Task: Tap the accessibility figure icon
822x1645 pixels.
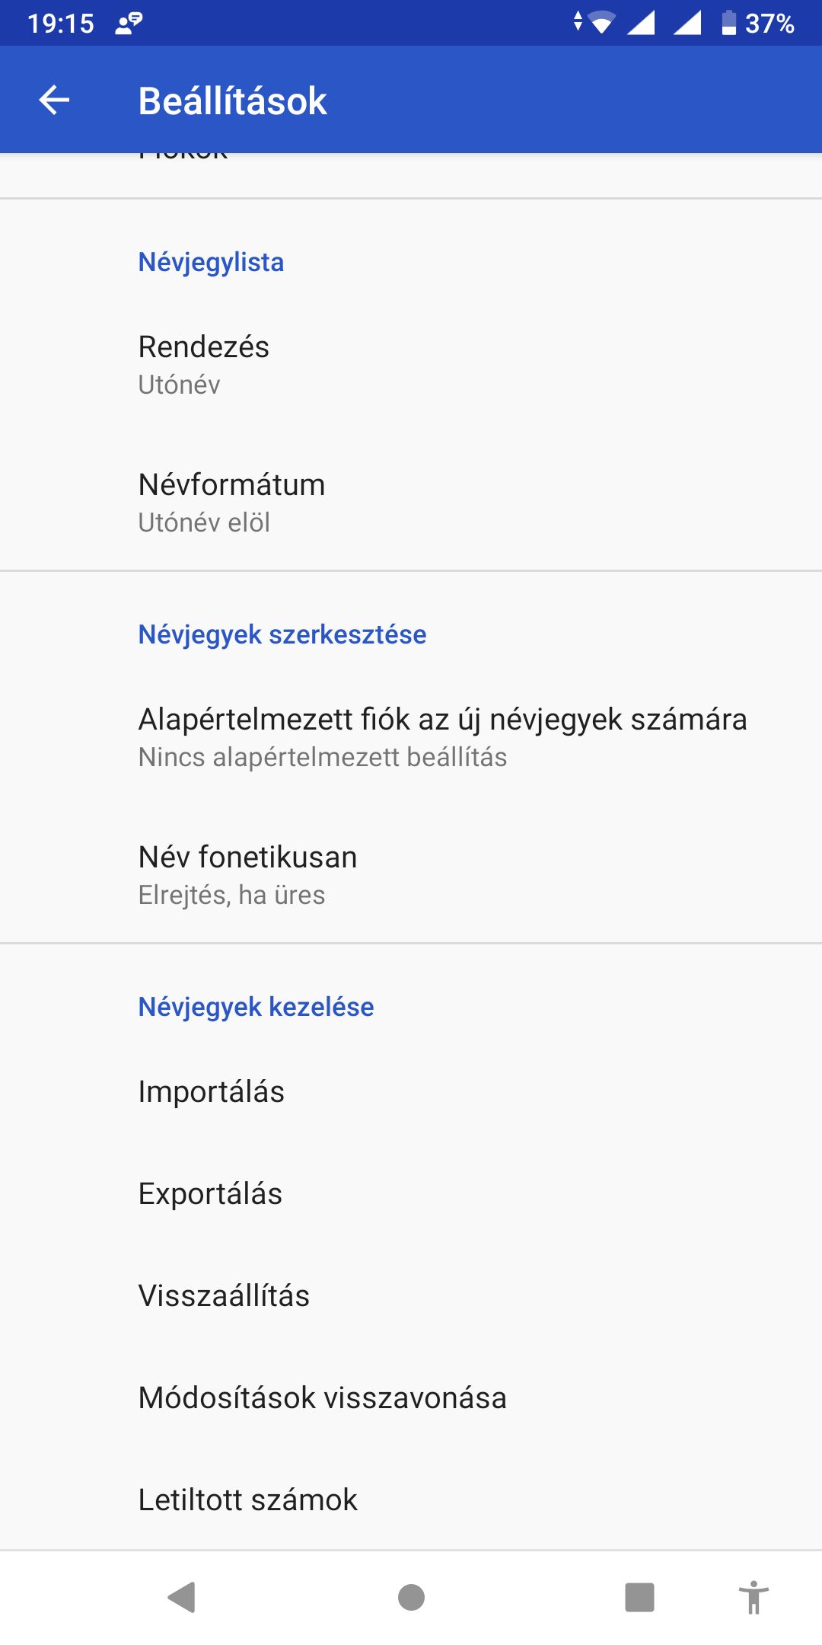Action: pos(753,1597)
